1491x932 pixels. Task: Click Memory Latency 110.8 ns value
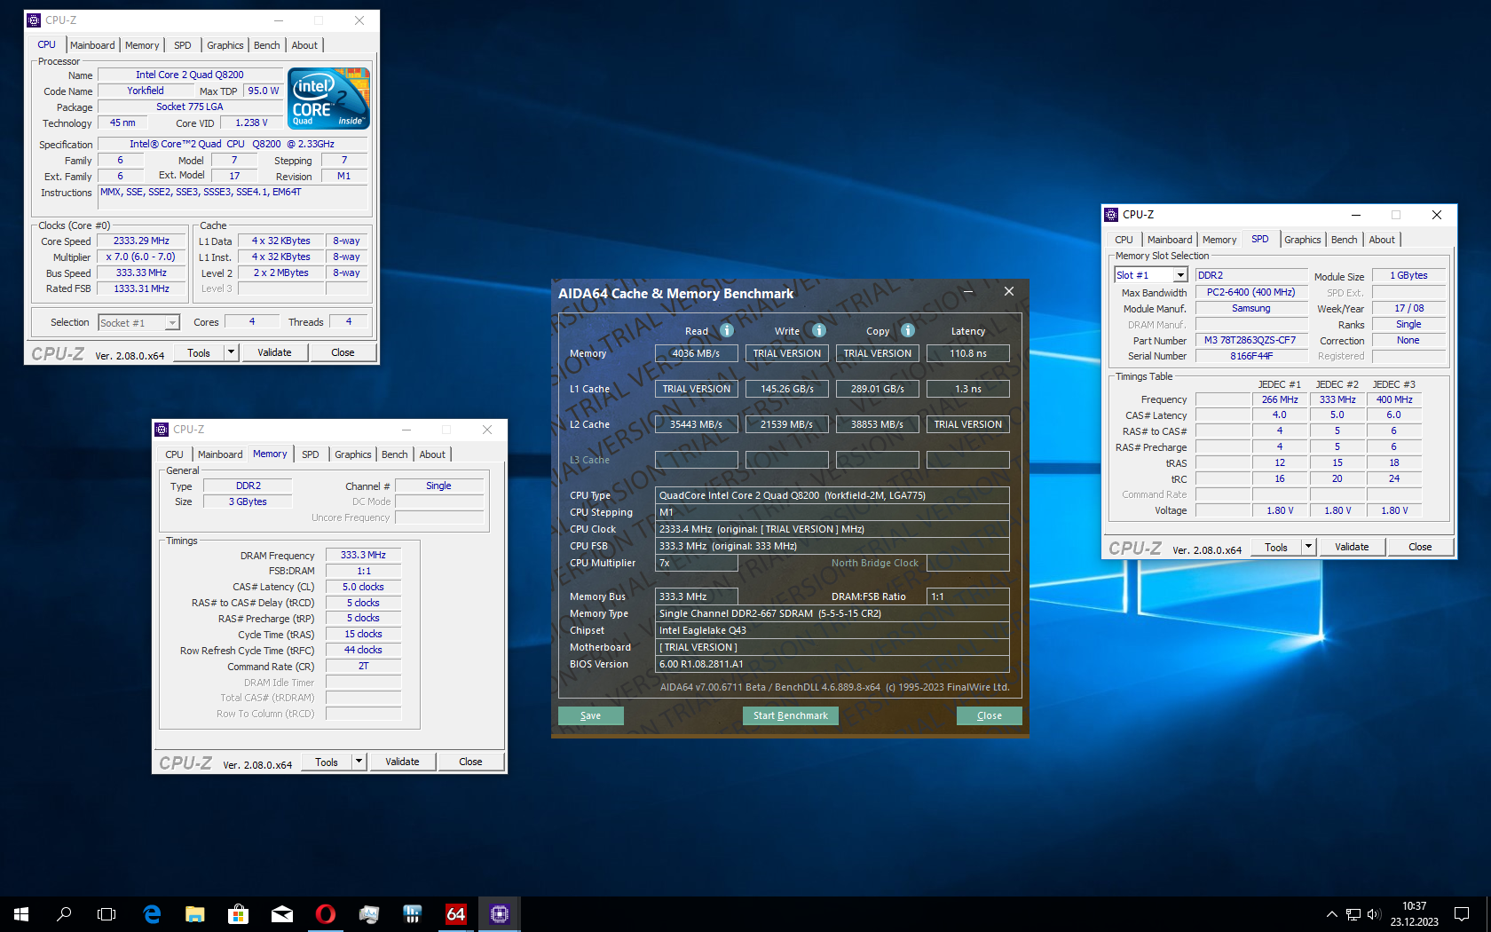967,353
